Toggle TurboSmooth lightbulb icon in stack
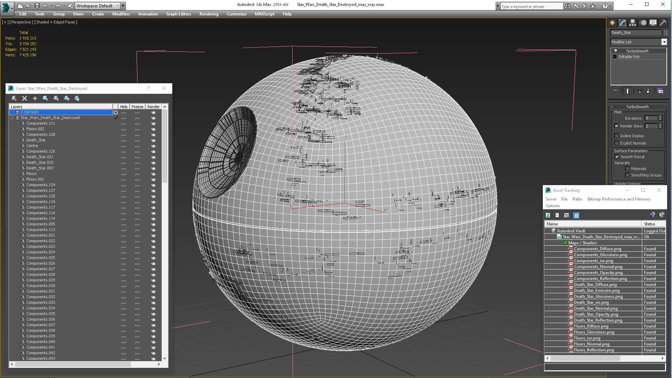 616,51
